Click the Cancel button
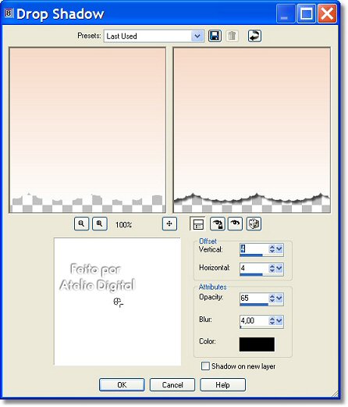 [172, 384]
